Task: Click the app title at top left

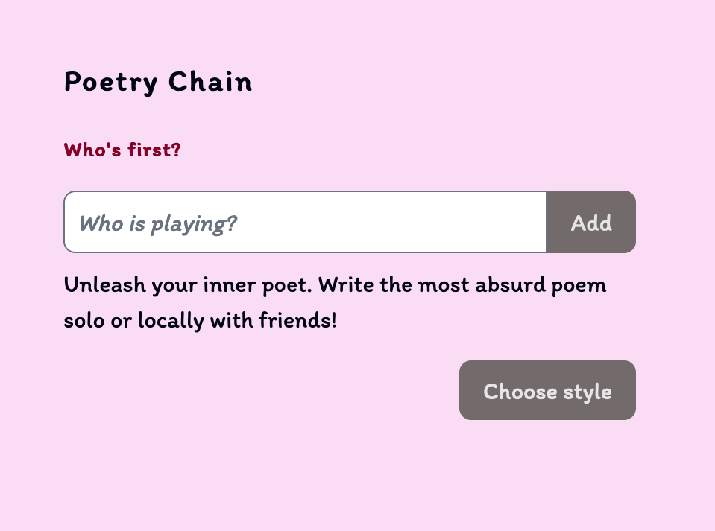Action: (158, 82)
